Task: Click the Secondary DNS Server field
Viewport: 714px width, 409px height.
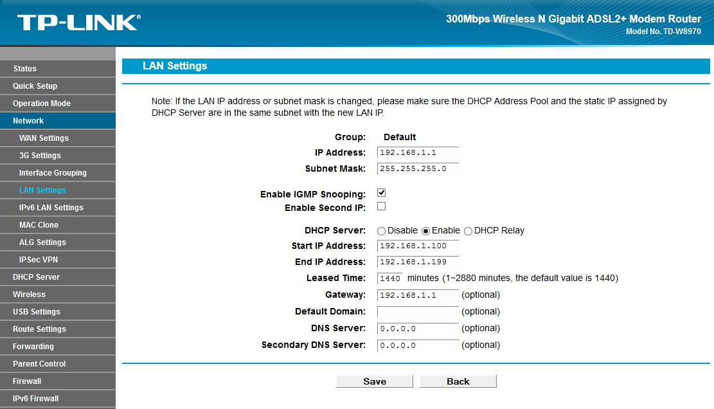Action: 418,345
